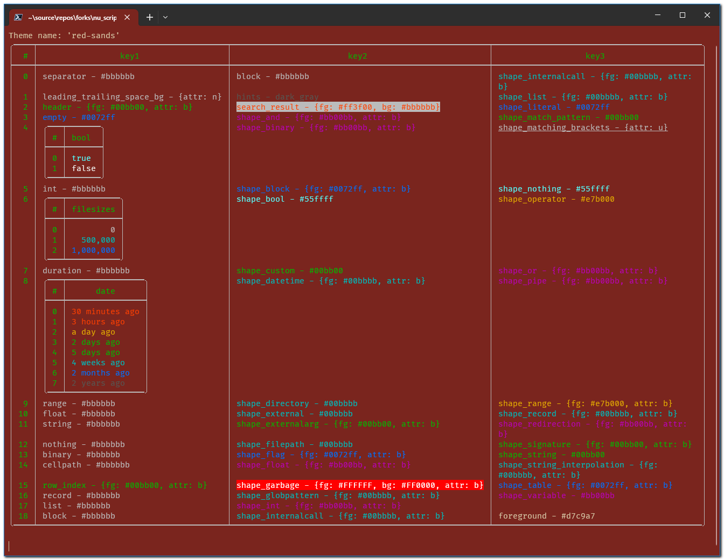Click 'shape_nothing - #55ffff'

click(554, 189)
